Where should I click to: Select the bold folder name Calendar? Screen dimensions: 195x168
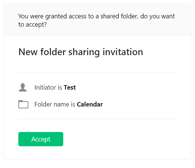click(x=90, y=104)
